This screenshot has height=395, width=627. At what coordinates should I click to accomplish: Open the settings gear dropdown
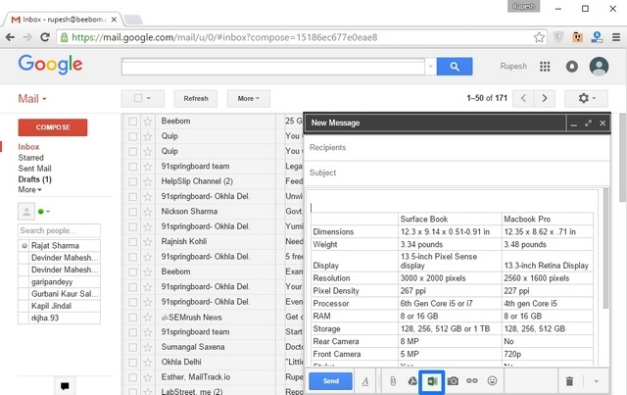[586, 98]
